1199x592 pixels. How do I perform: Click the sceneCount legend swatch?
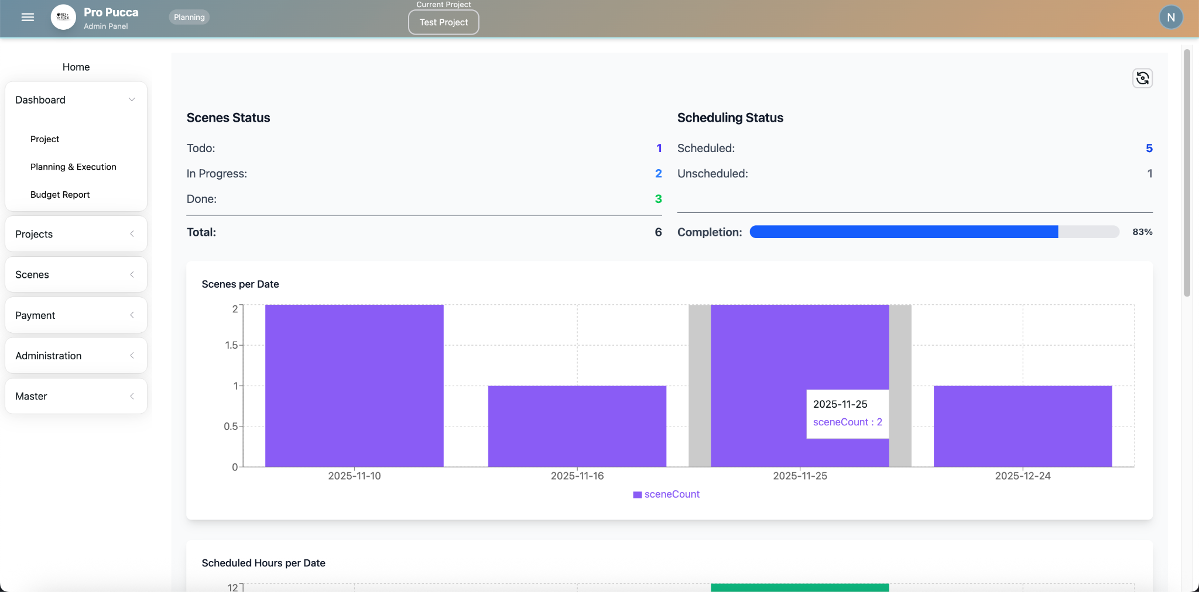click(637, 495)
